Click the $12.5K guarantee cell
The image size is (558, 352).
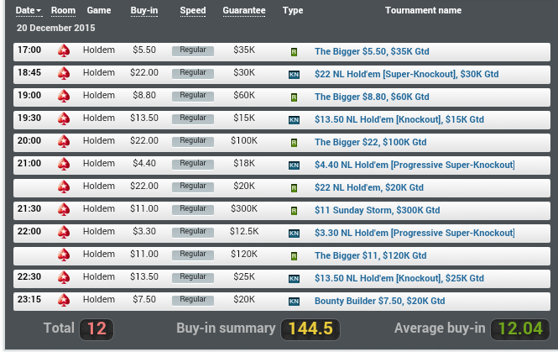click(244, 231)
